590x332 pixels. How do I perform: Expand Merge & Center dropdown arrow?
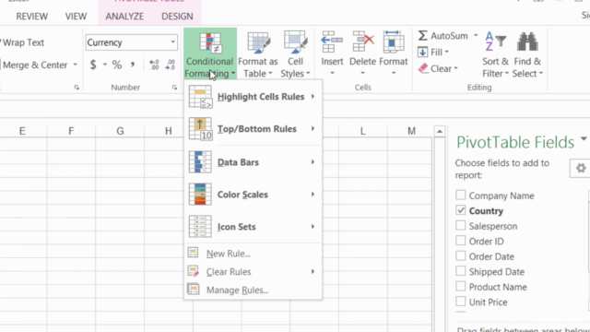point(75,65)
